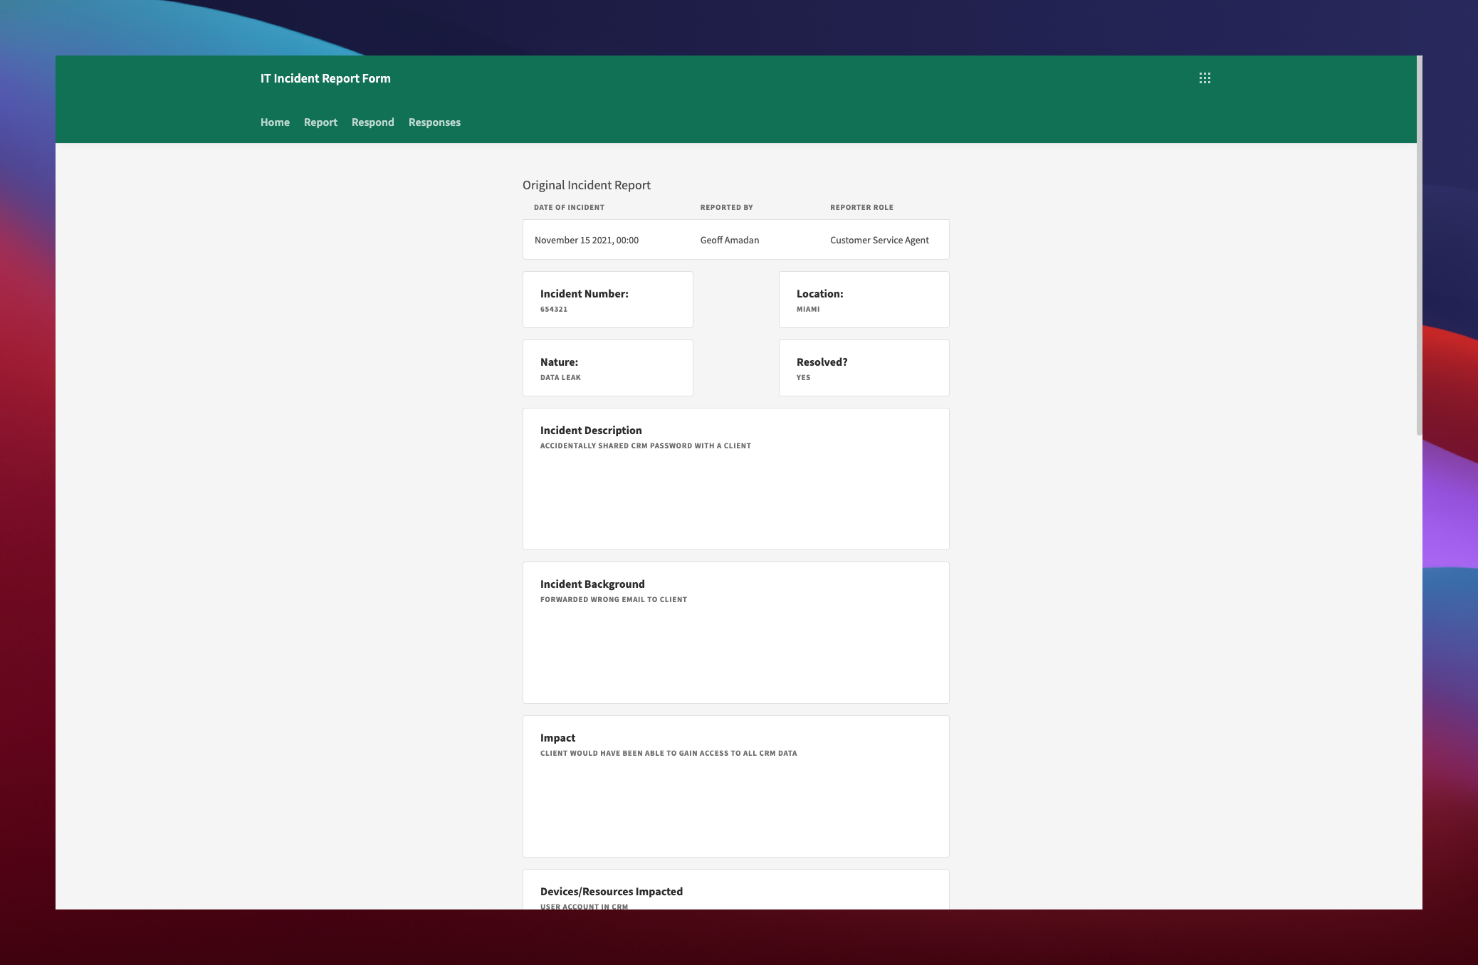Image resolution: width=1478 pixels, height=965 pixels.
Task: Open the Respond section
Action: (373, 122)
